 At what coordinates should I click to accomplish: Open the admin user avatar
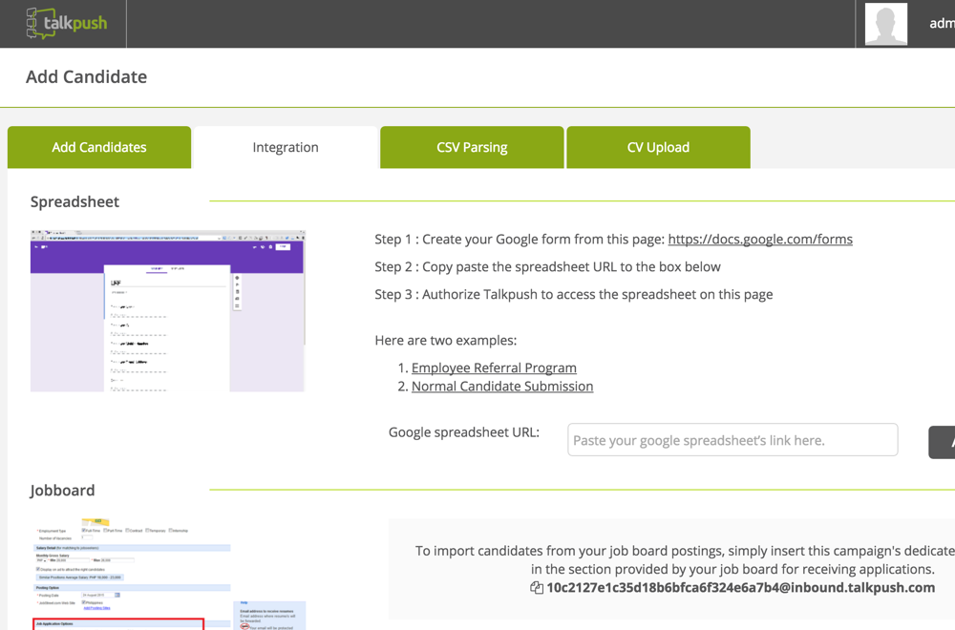click(885, 24)
